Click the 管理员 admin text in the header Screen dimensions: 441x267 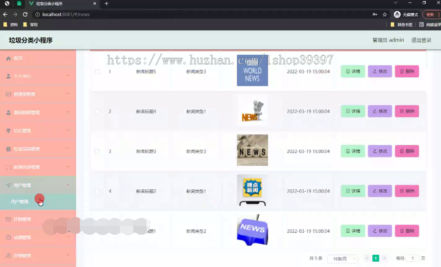point(388,40)
